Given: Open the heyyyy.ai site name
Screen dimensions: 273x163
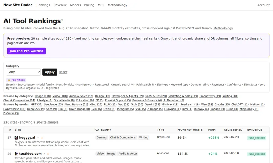Looking at the screenshot, I should click(27, 138).
